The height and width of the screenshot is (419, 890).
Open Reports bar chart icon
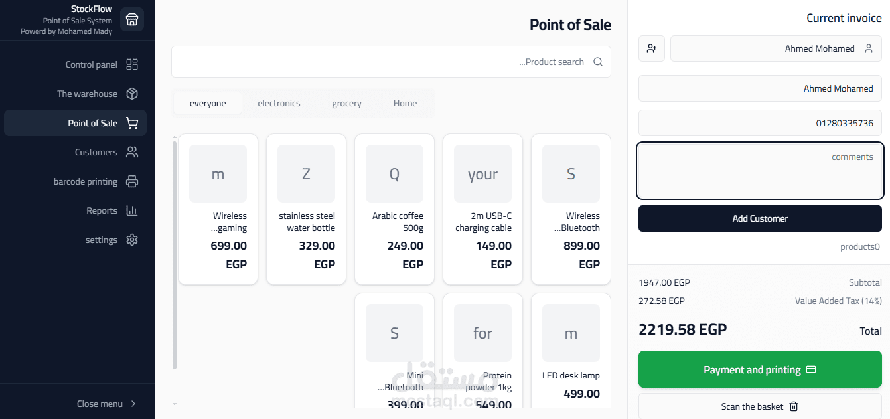click(x=132, y=210)
